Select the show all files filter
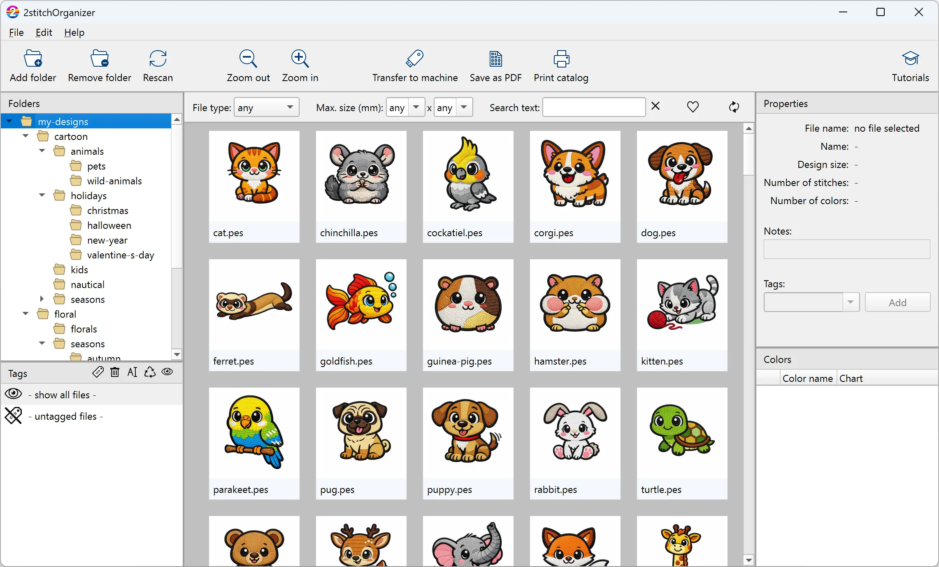The height and width of the screenshot is (567, 939). [x=92, y=395]
